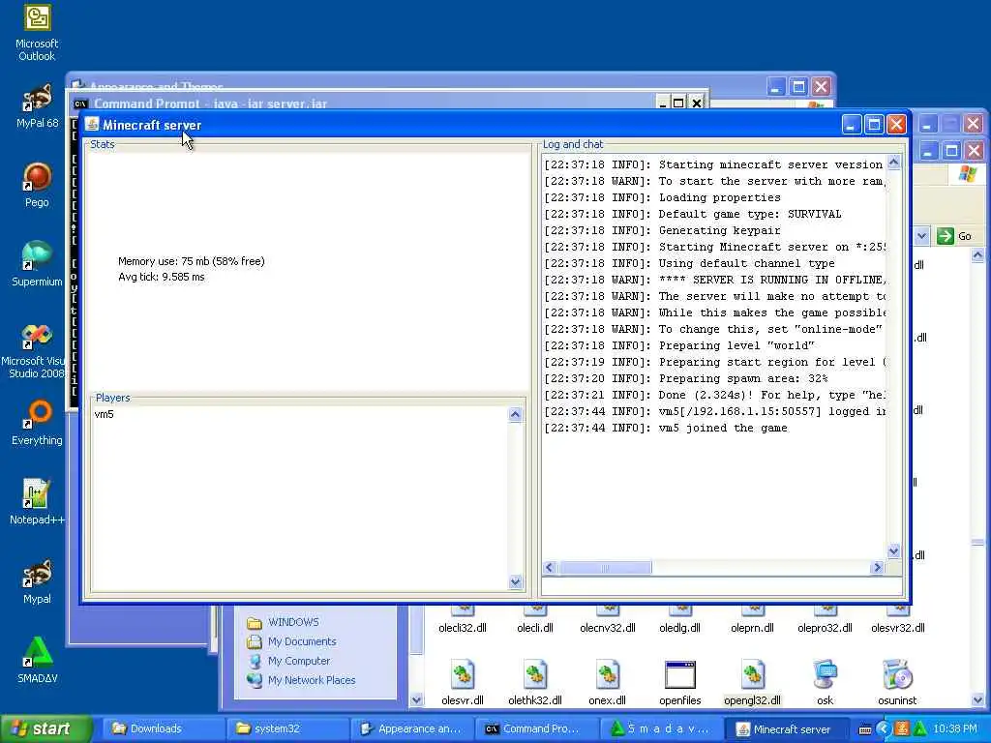Screen dimensions: 991x743
Task: Click on-screen keyboard tray icon
Action: point(865,729)
